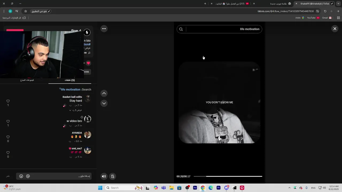Open AYANDA's profile picture
The height and width of the screenshot is (192, 342).
pyautogui.click(x=88, y=135)
